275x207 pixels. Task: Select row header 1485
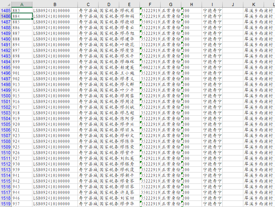pyautogui.click(x=6, y=11)
